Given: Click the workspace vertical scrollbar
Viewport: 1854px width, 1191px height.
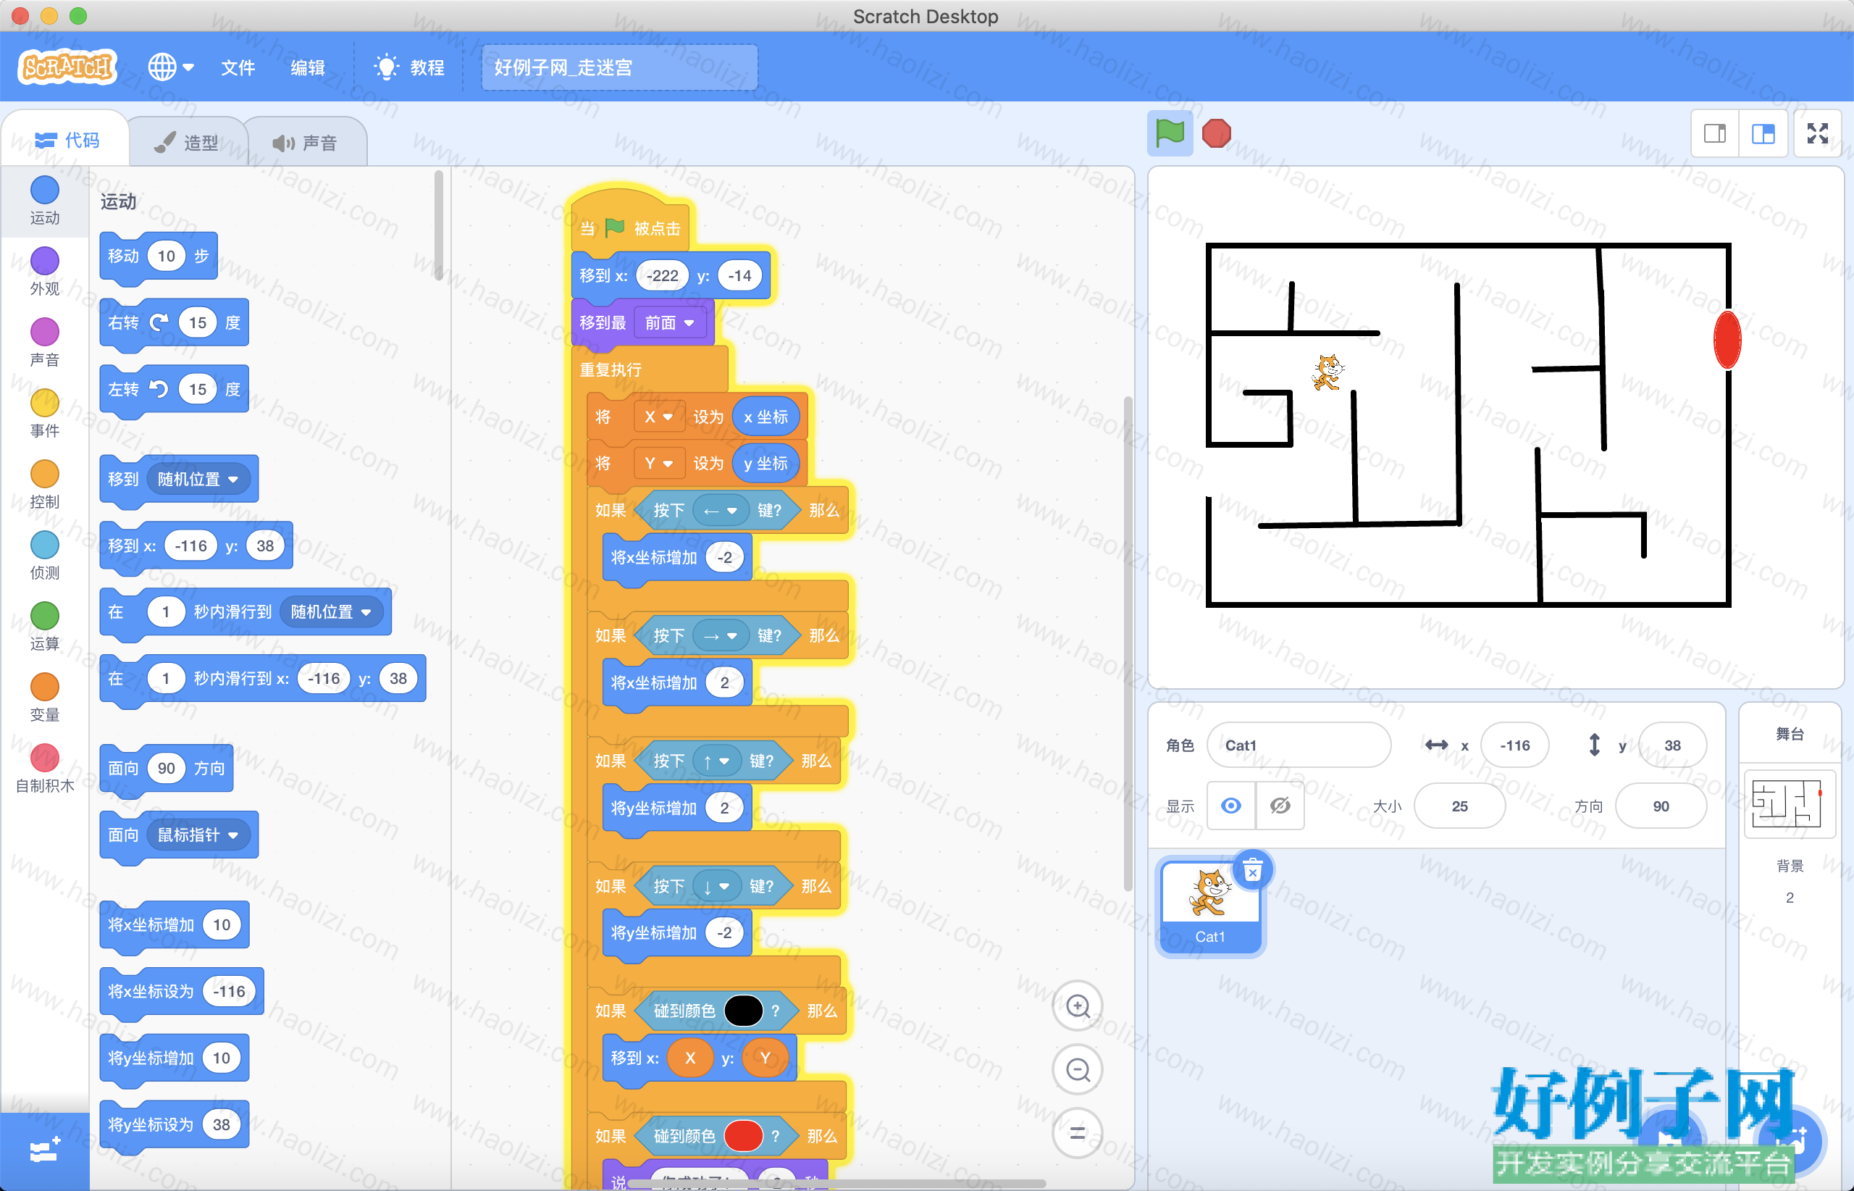Looking at the screenshot, I should click(1127, 643).
